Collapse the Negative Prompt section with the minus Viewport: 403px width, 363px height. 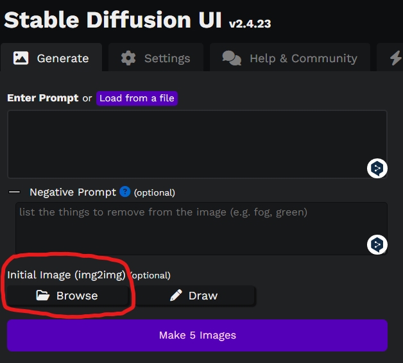[15, 192]
